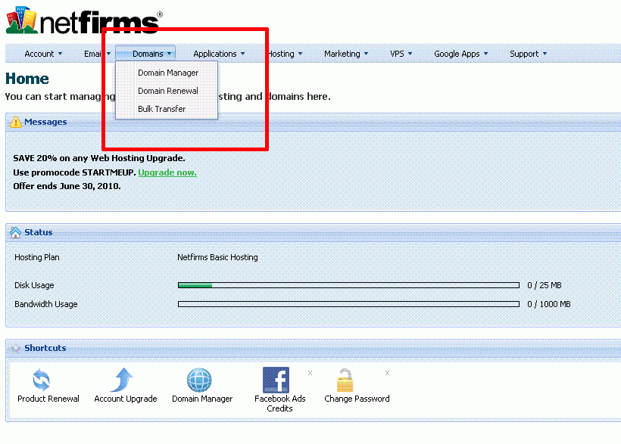
Task: Remove the Change Password shortcut
Action: click(x=387, y=373)
